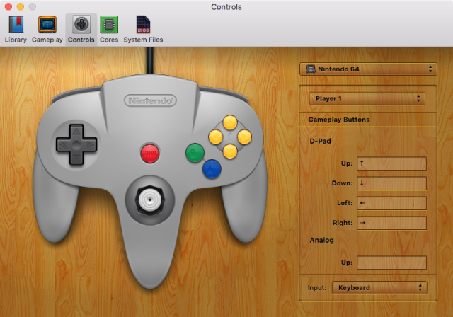This screenshot has width=453, height=317.
Task: Click the blue A button on controller
Action: click(x=212, y=169)
